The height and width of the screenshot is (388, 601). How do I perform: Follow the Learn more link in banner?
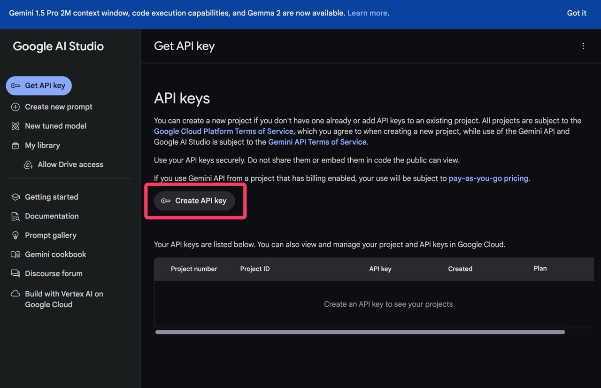[367, 13]
